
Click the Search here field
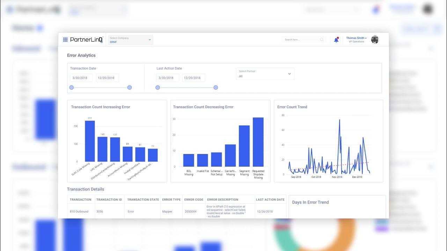click(x=304, y=40)
